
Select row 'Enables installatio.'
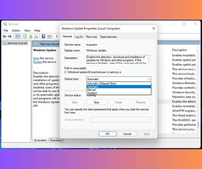click(x=184, y=55)
